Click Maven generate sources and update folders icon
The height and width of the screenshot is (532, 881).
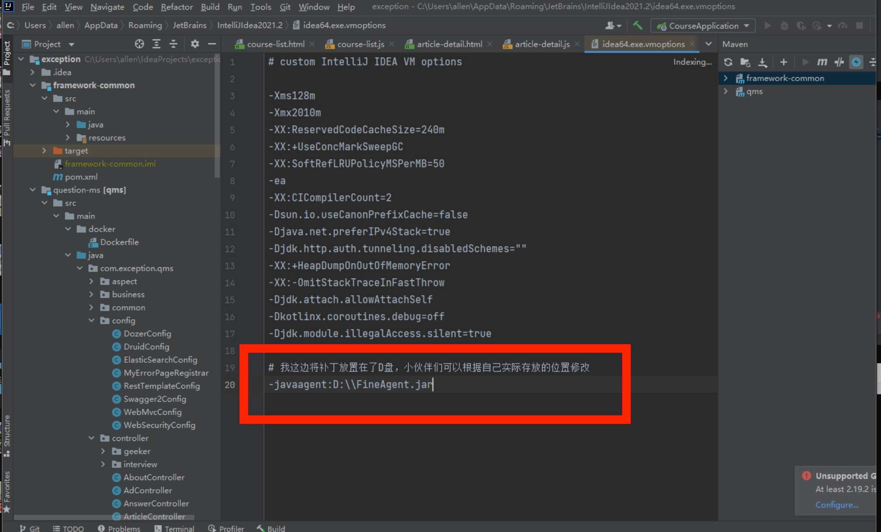pos(745,62)
